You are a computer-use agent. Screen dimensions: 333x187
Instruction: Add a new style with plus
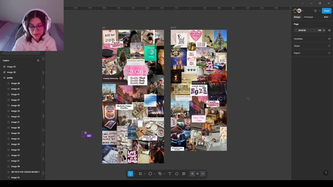(329, 46)
